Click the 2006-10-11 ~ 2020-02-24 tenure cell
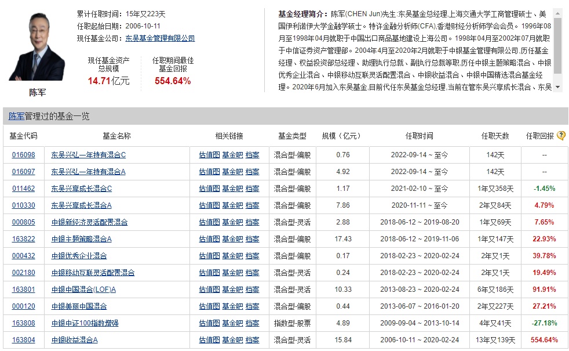 pos(420,340)
